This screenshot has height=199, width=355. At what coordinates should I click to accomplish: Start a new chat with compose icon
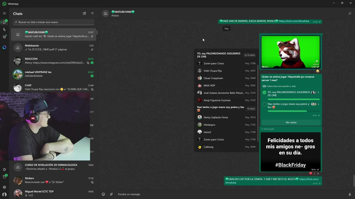click(84, 13)
